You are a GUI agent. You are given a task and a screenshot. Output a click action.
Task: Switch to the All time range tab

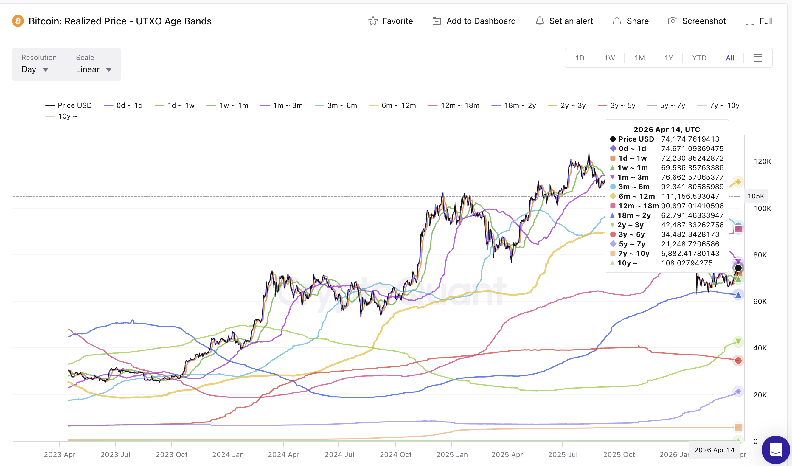coord(730,58)
